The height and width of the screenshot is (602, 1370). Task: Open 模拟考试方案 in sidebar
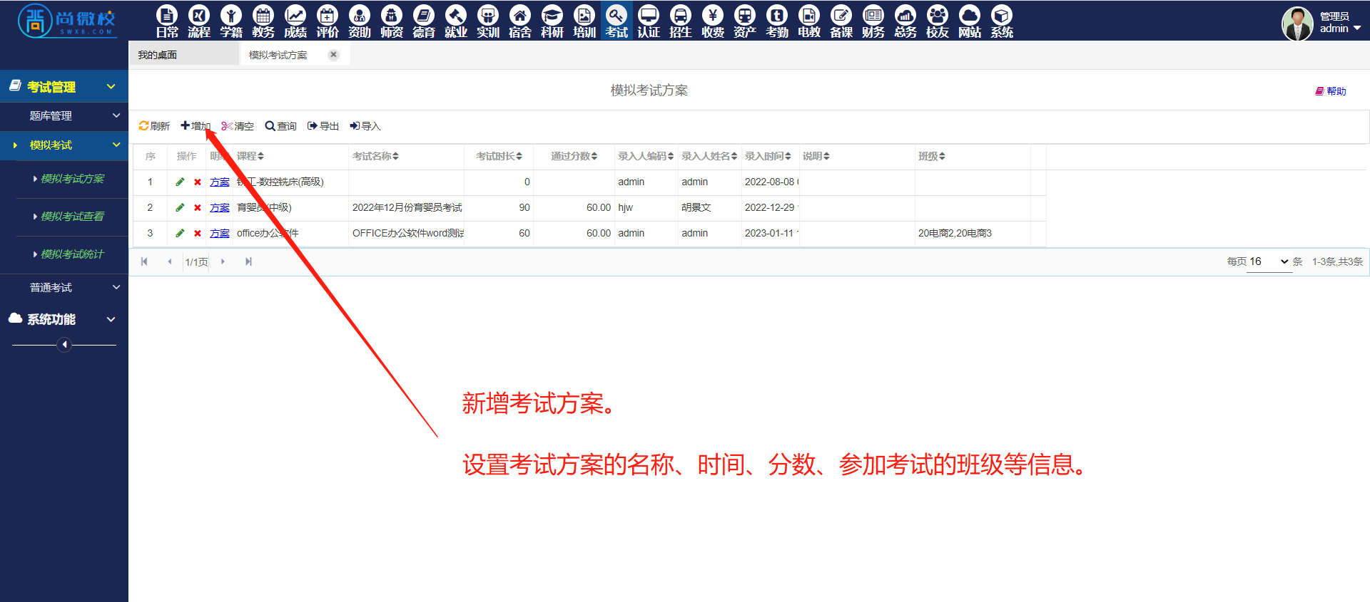72,179
